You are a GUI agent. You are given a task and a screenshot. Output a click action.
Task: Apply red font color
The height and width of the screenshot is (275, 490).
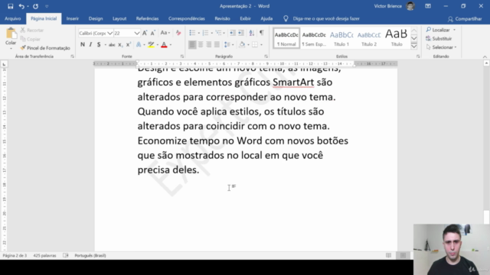[x=164, y=44]
